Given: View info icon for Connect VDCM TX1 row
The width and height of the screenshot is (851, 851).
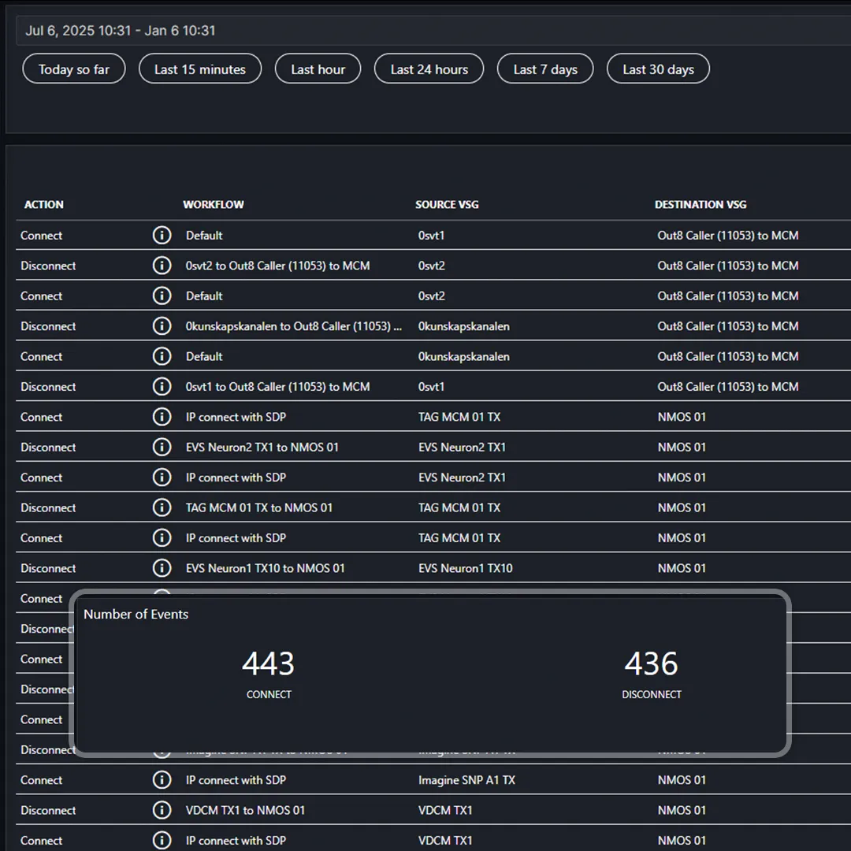Looking at the screenshot, I should pyautogui.click(x=162, y=841).
